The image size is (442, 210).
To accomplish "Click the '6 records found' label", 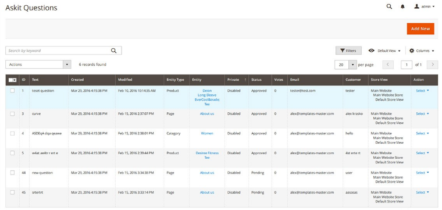I will coord(92,65).
